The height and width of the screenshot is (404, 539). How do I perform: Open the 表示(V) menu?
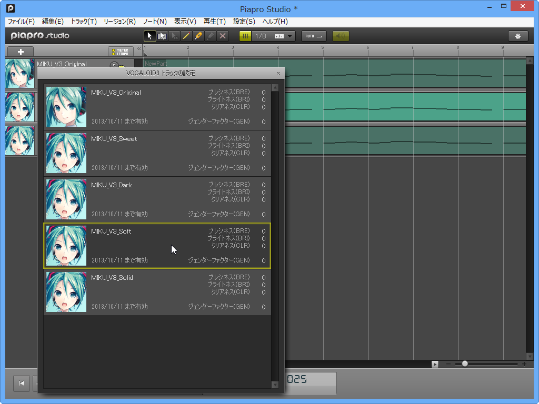coord(185,22)
